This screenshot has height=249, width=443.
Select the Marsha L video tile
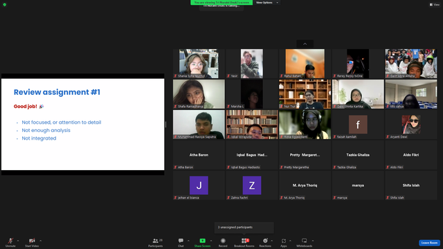pos(252,94)
